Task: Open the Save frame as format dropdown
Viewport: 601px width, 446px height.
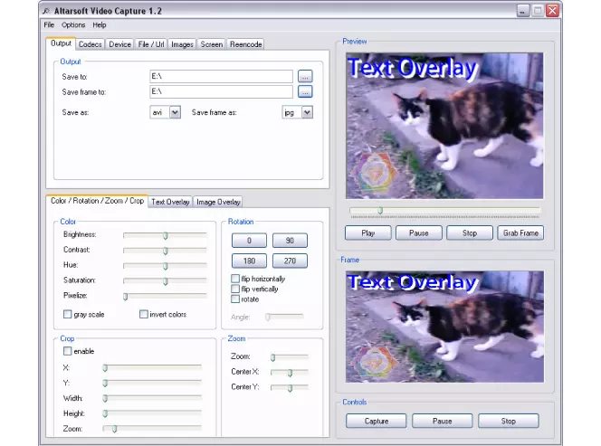Action: tap(308, 112)
